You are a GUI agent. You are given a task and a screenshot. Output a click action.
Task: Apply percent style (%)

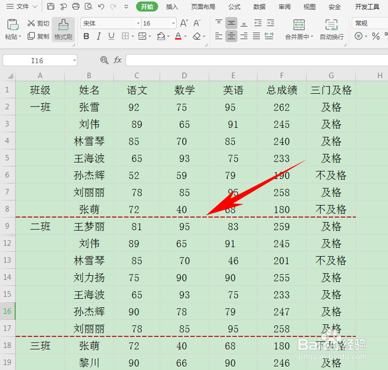[376, 36]
